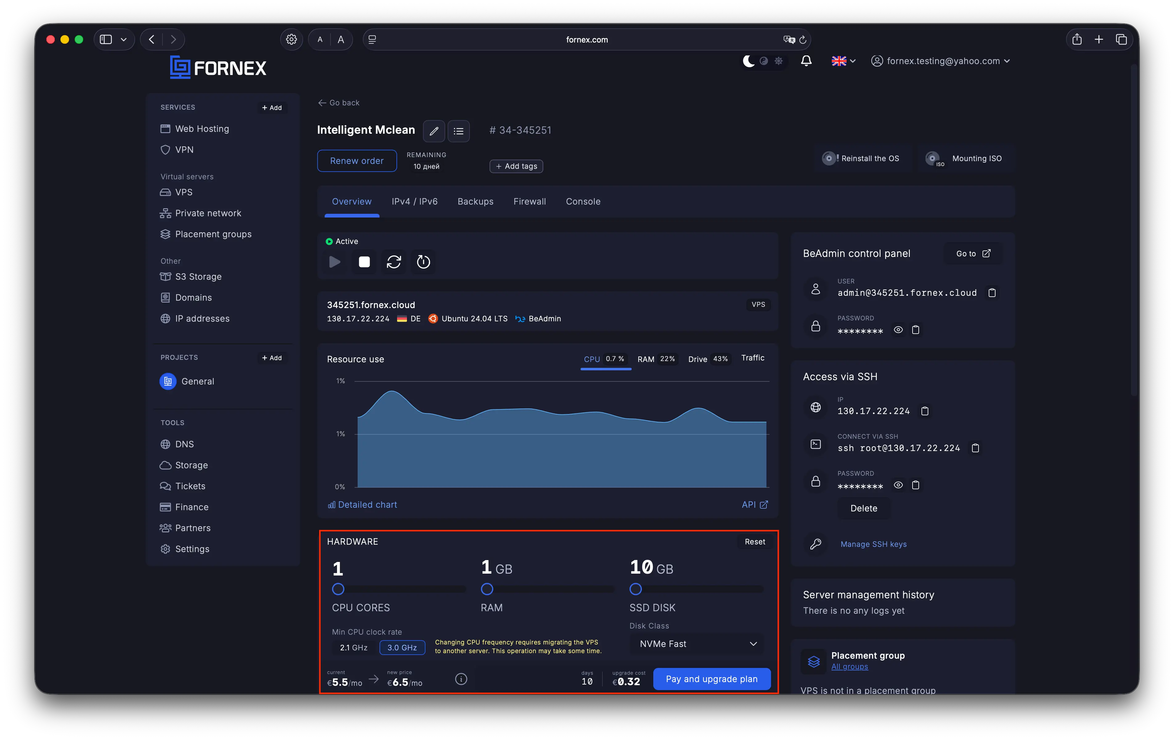Open Detailed chart link

point(362,505)
